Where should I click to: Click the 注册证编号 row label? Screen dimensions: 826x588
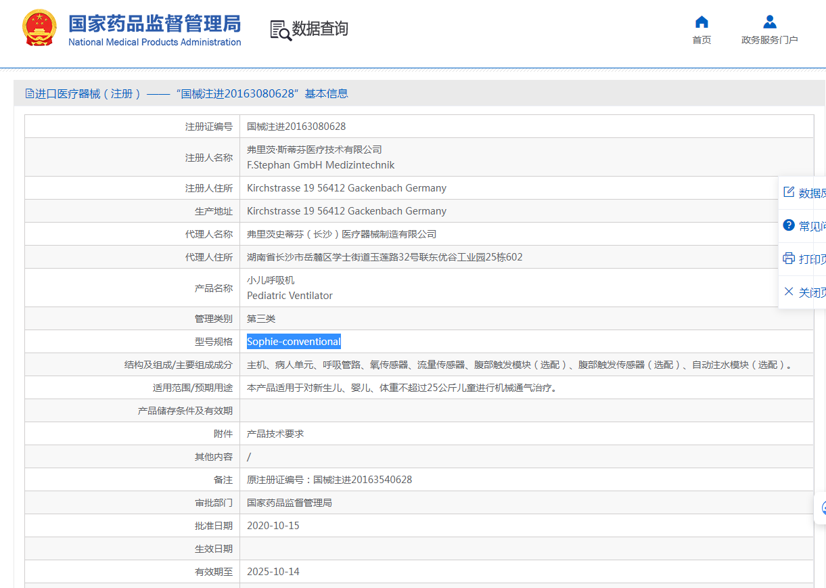point(209,127)
